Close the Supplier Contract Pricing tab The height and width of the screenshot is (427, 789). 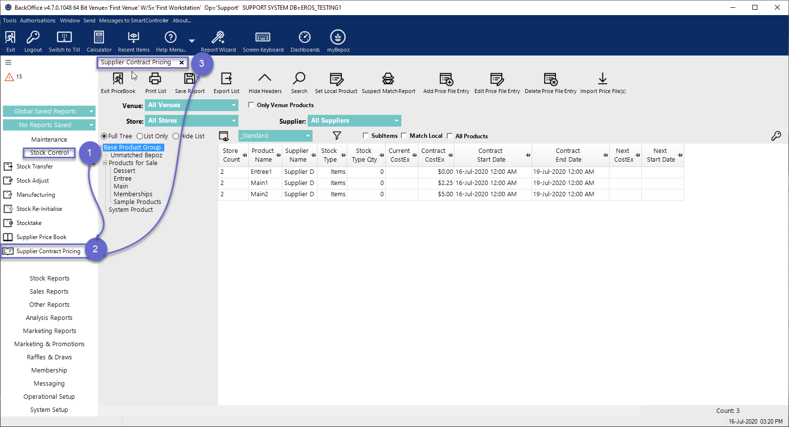181,62
